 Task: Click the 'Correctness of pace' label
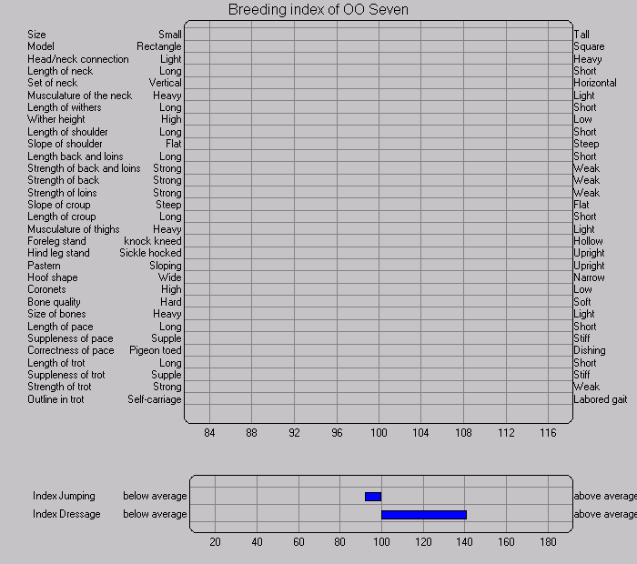tap(71, 350)
